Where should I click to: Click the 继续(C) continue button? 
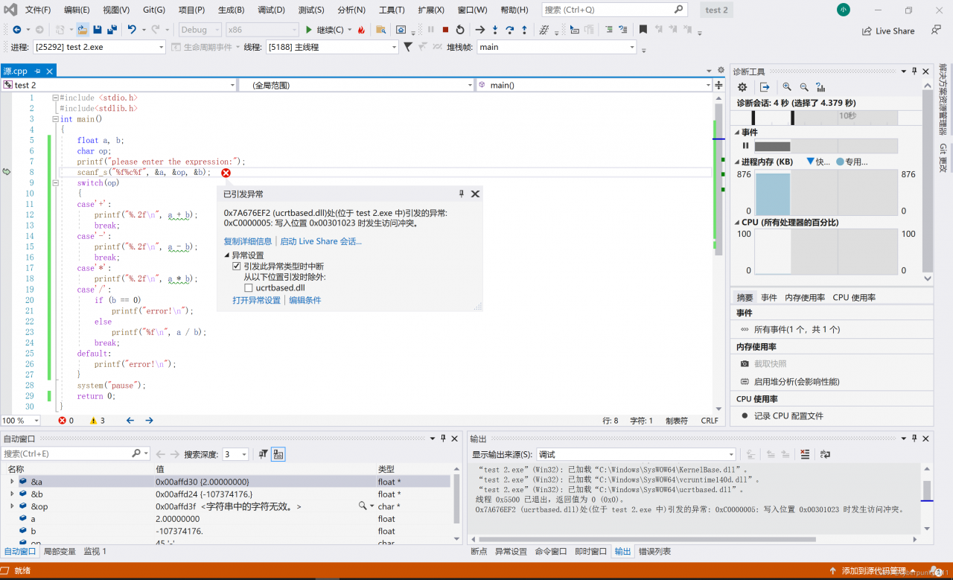coord(325,30)
